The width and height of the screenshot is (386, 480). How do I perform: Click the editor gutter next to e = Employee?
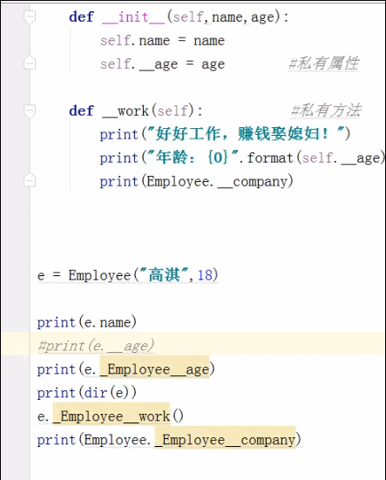coord(16,275)
